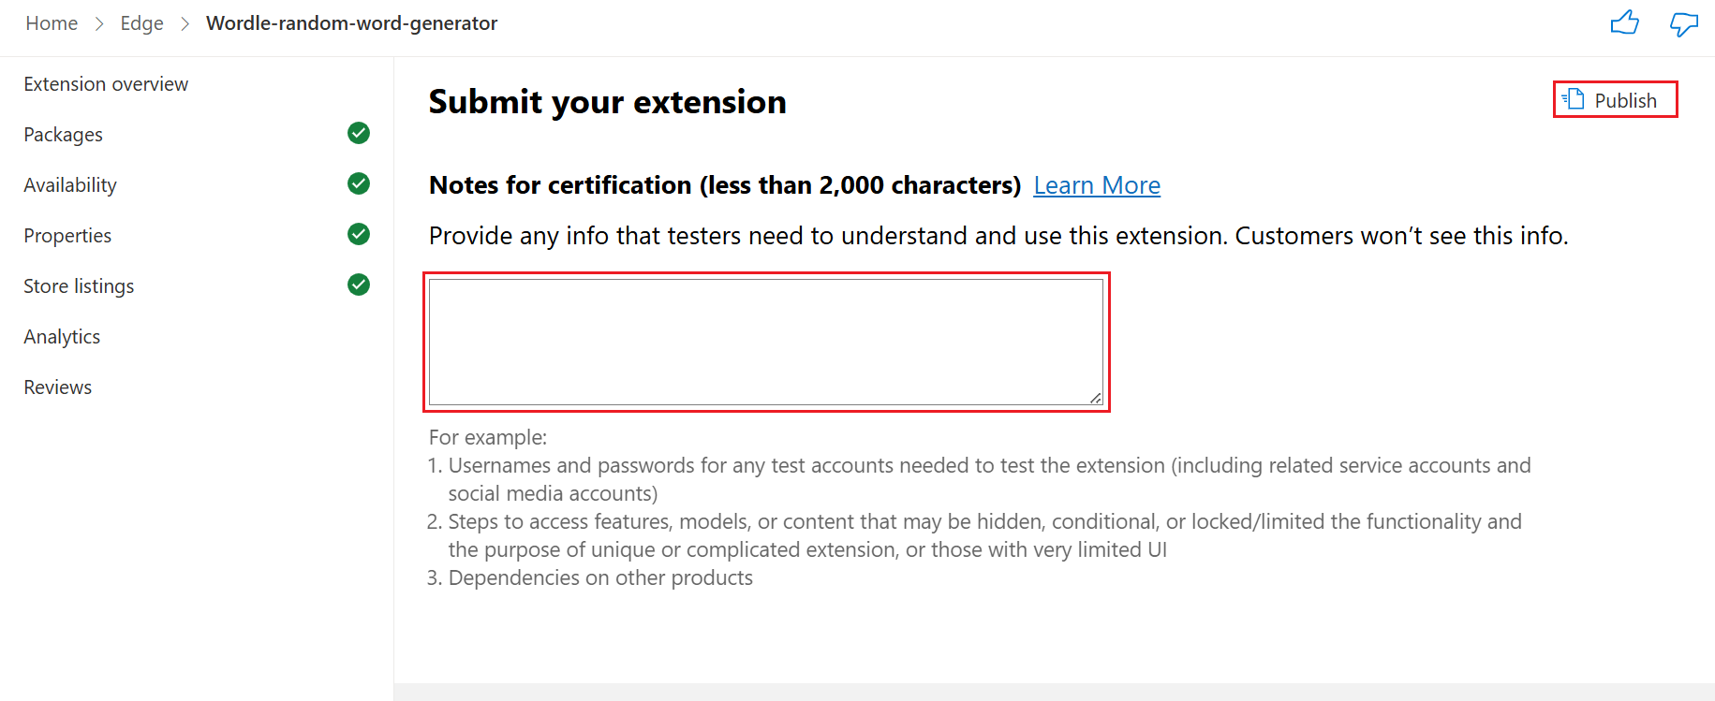Viewport: 1715px width, 701px height.
Task: Click the breadcrumb chevron after Home
Action: click(97, 22)
